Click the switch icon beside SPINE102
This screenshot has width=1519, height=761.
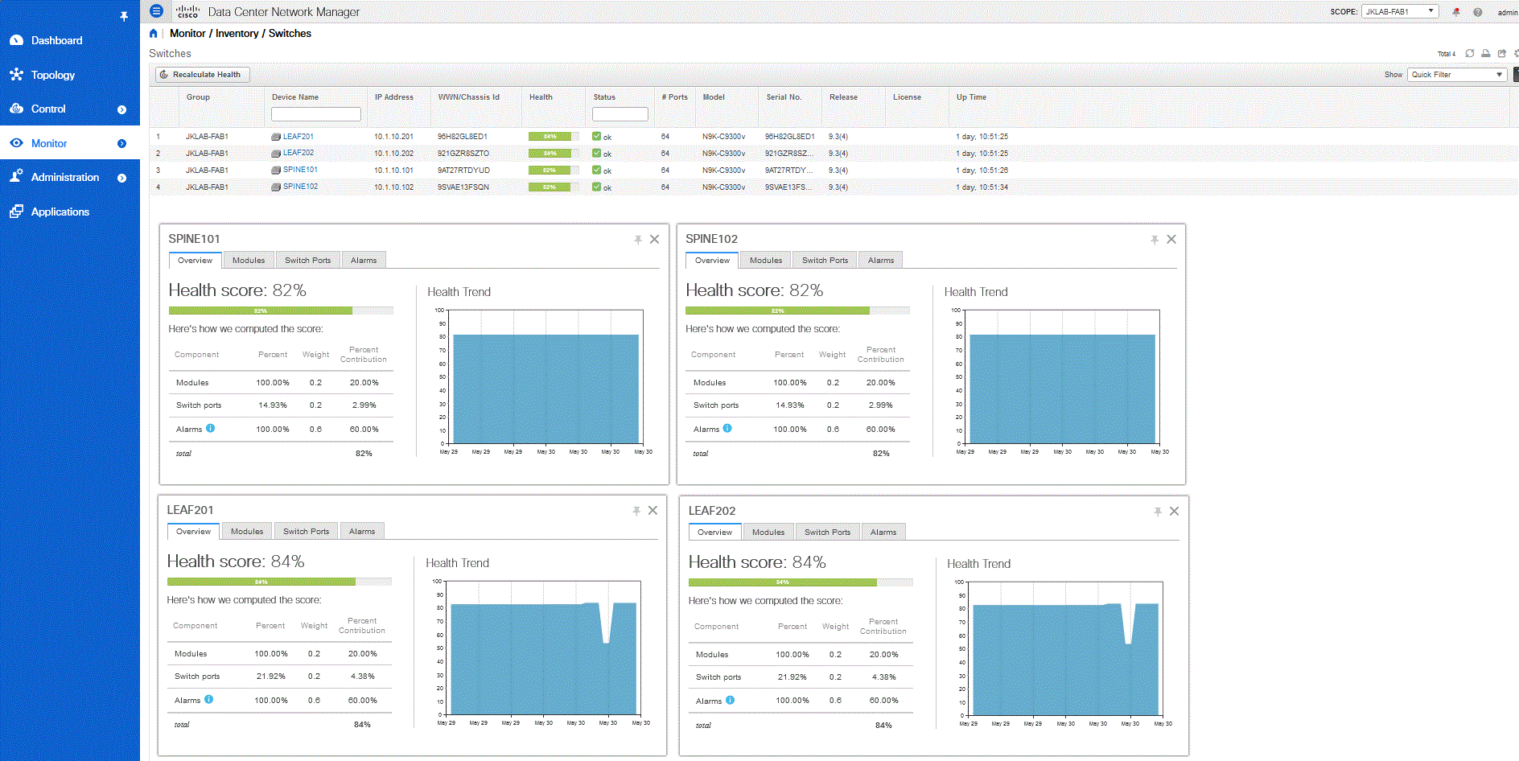[x=276, y=187]
